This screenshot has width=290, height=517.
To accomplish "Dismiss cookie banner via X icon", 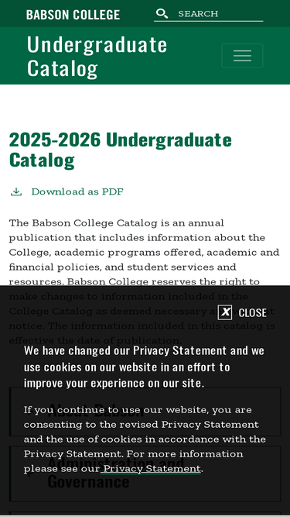I will click(x=225, y=312).
